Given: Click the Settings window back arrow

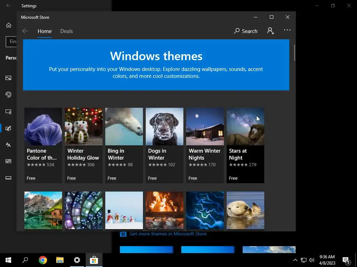Looking at the screenshot, I should coord(8,6).
